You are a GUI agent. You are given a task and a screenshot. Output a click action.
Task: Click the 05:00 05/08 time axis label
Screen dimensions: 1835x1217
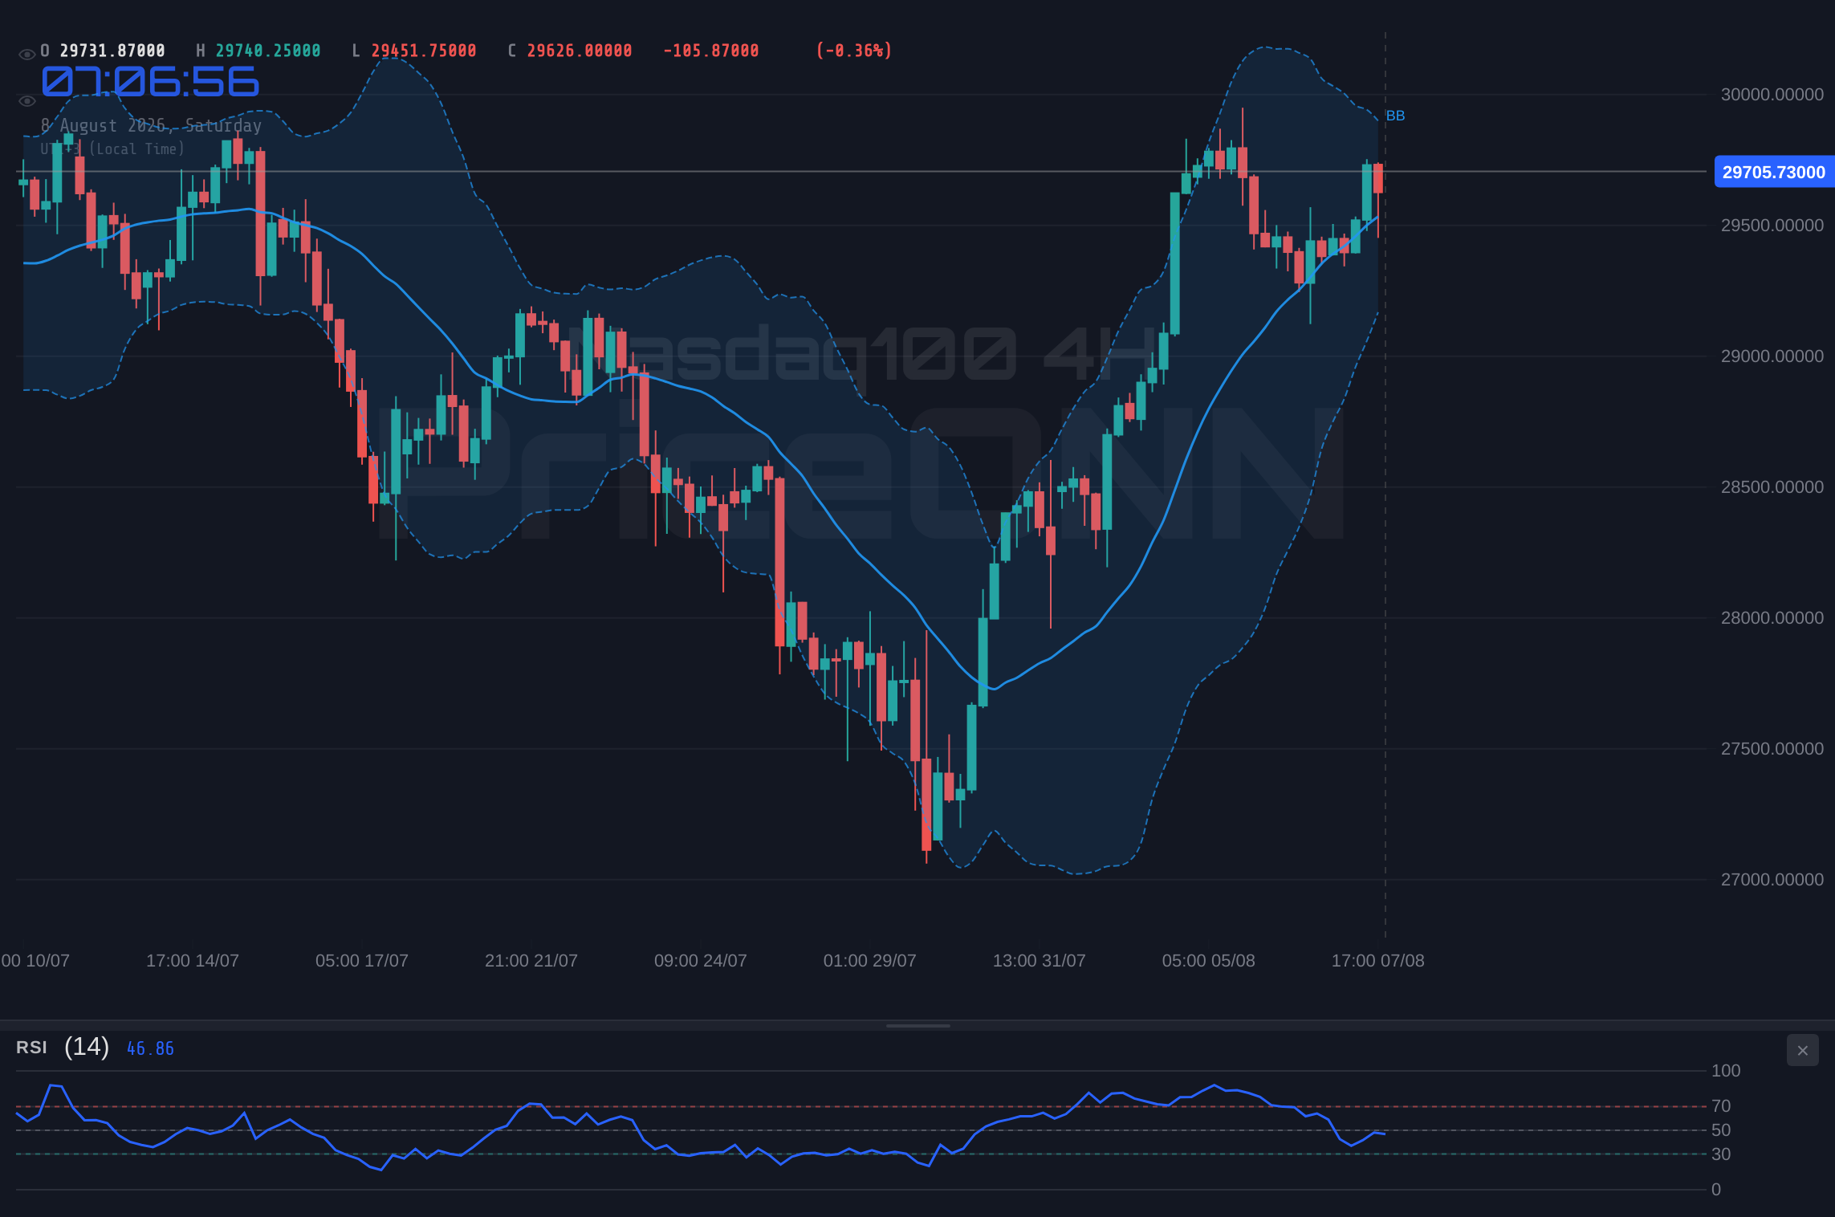coord(1209,961)
